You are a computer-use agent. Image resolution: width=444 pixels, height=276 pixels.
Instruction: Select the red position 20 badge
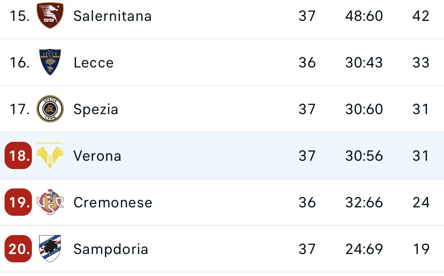19,249
